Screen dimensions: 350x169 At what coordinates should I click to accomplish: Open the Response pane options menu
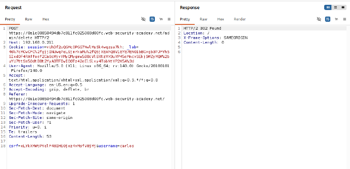coord(345,19)
